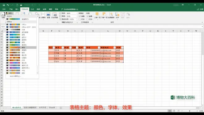
Task: Toggle the Headings View (查看) checkbox
Action: pos(87,16)
